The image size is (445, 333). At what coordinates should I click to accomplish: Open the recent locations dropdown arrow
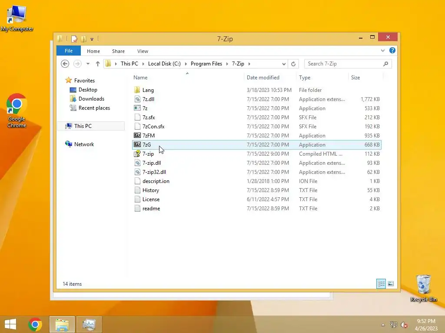(x=88, y=64)
